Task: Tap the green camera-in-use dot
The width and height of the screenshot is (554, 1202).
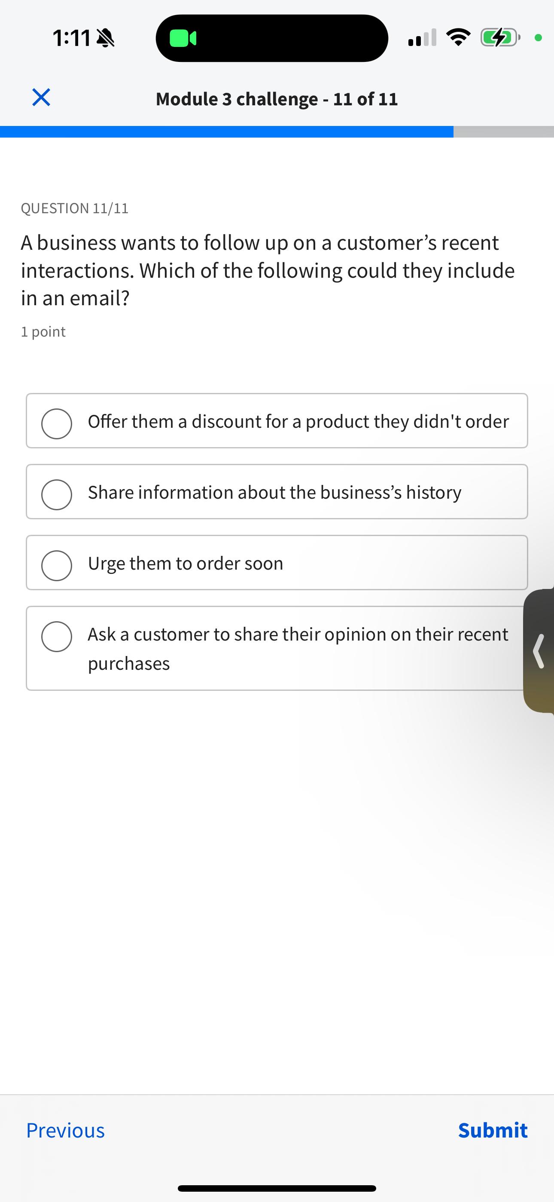Action: (x=538, y=38)
